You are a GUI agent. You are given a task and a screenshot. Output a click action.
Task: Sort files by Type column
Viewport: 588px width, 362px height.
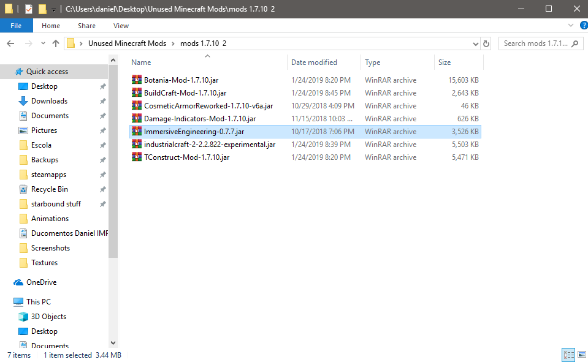click(x=372, y=62)
